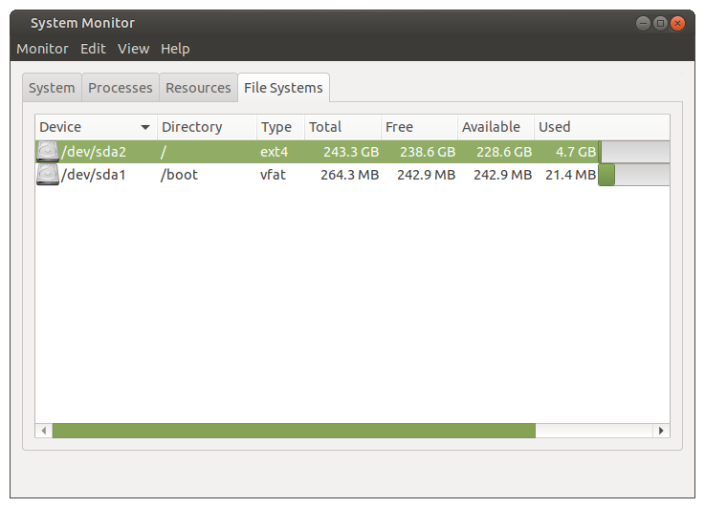
Task: Click the scrollbar right arrow
Action: tap(661, 431)
